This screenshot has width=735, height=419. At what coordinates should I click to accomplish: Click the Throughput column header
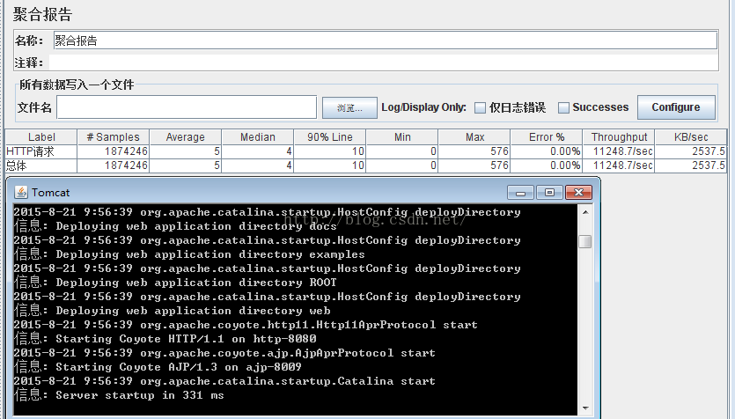(x=619, y=137)
